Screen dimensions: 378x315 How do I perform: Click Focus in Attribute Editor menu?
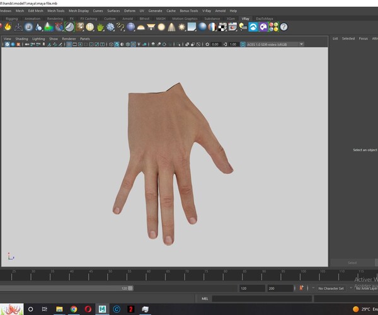click(364, 38)
